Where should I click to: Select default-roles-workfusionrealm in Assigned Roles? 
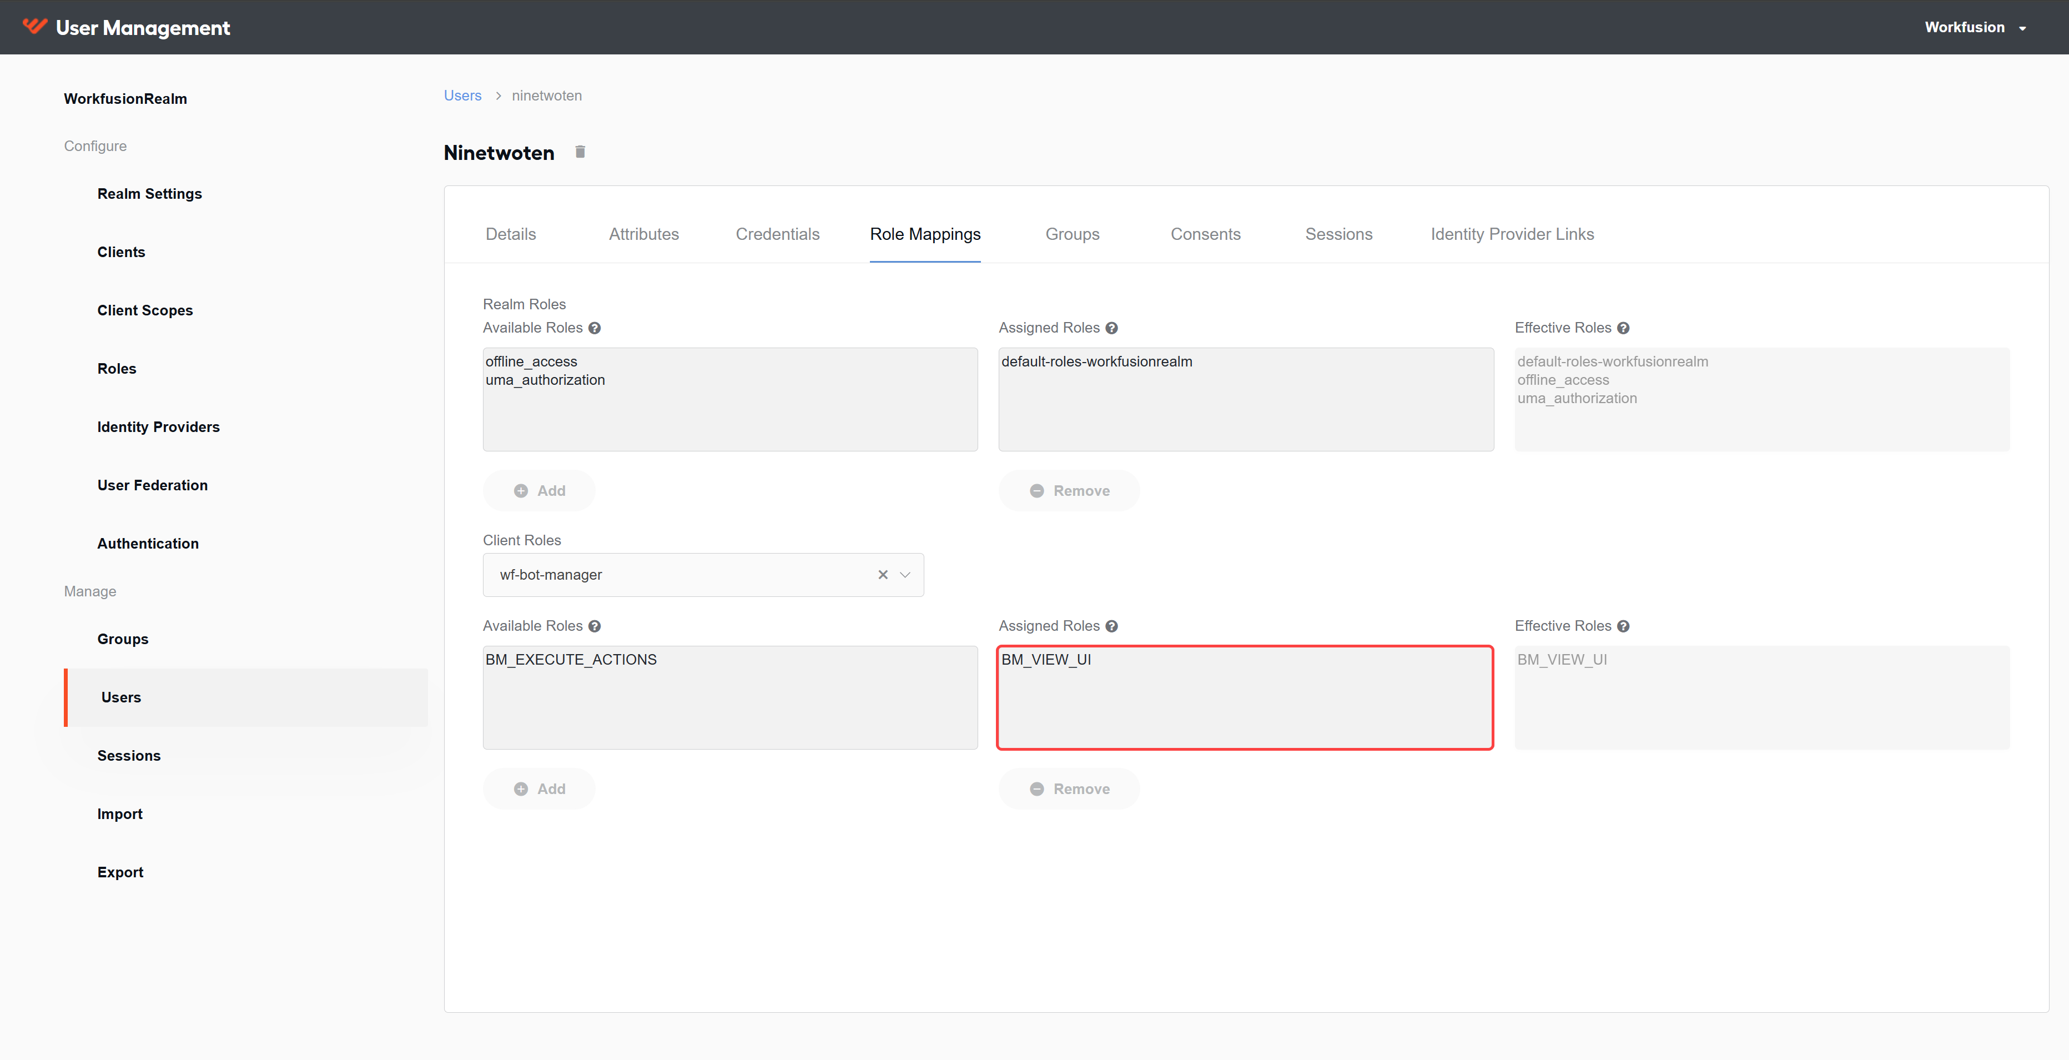click(1096, 361)
